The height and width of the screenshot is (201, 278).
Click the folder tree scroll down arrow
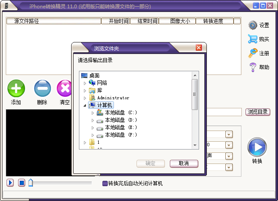[x=195, y=145]
